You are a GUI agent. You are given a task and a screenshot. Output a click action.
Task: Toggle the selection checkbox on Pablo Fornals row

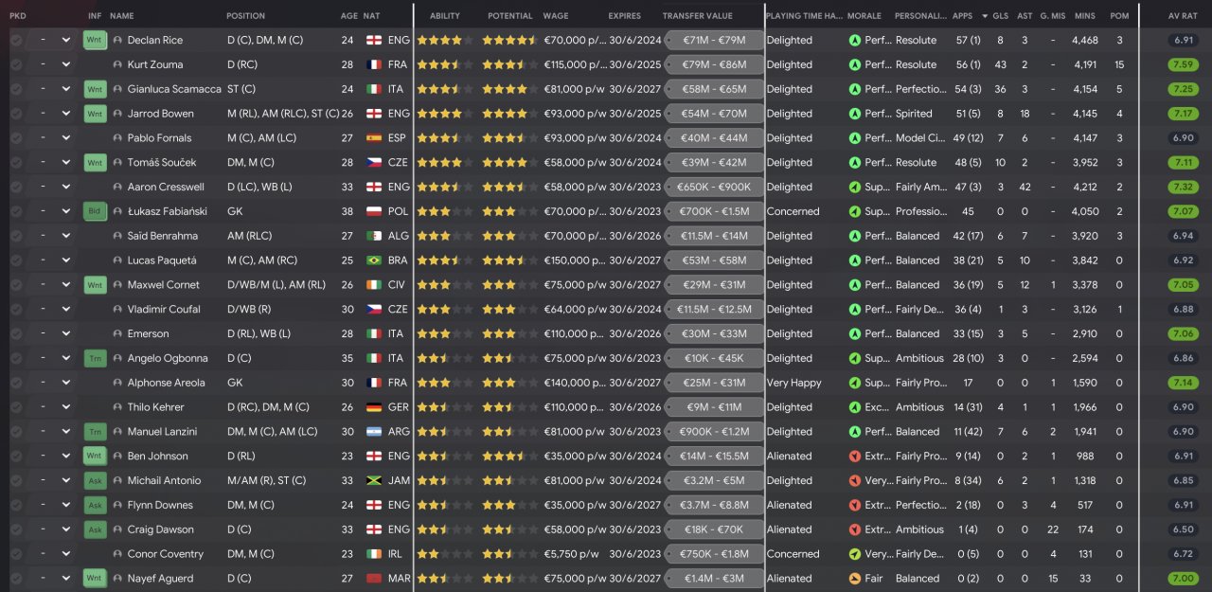tap(16, 138)
